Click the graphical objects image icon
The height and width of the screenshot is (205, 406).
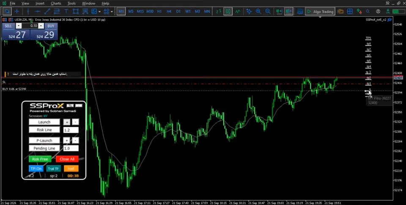(94, 11)
